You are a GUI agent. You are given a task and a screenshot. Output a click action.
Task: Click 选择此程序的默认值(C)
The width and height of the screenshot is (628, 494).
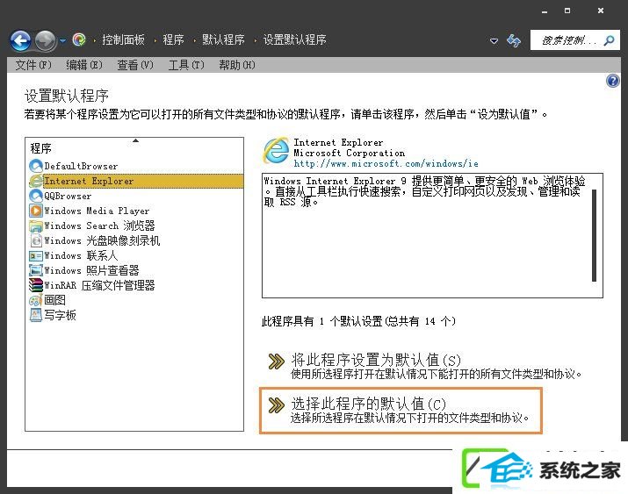(368, 404)
